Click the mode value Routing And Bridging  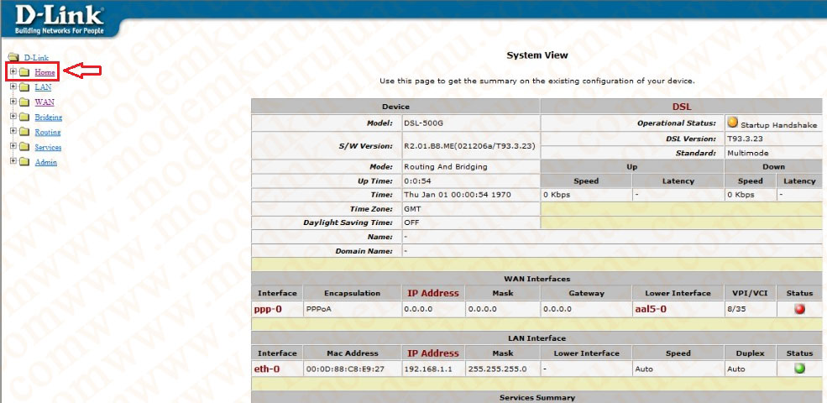(446, 167)
